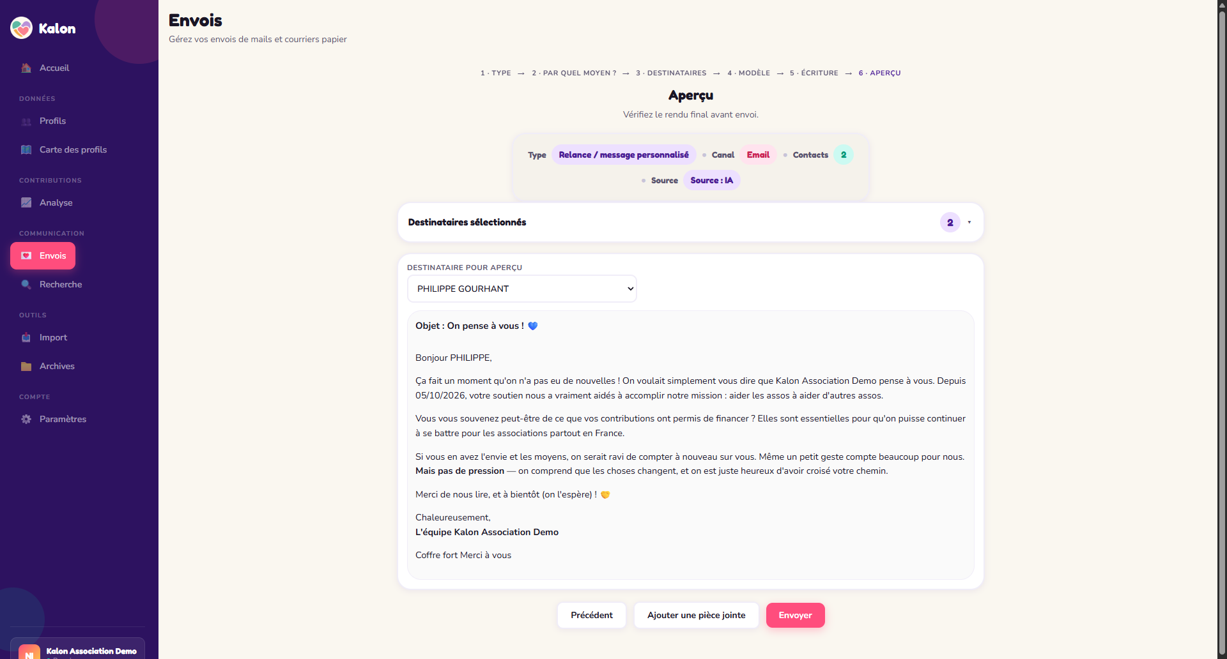The image size is (1227, 659).
Task: Click the Recherche magnifier icon
Action: click(26, 284)
